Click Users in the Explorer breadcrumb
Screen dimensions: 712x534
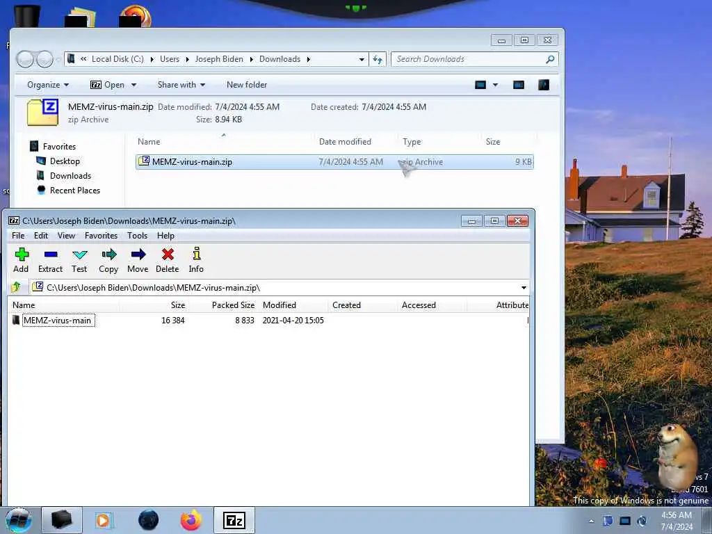coord(170,59)
